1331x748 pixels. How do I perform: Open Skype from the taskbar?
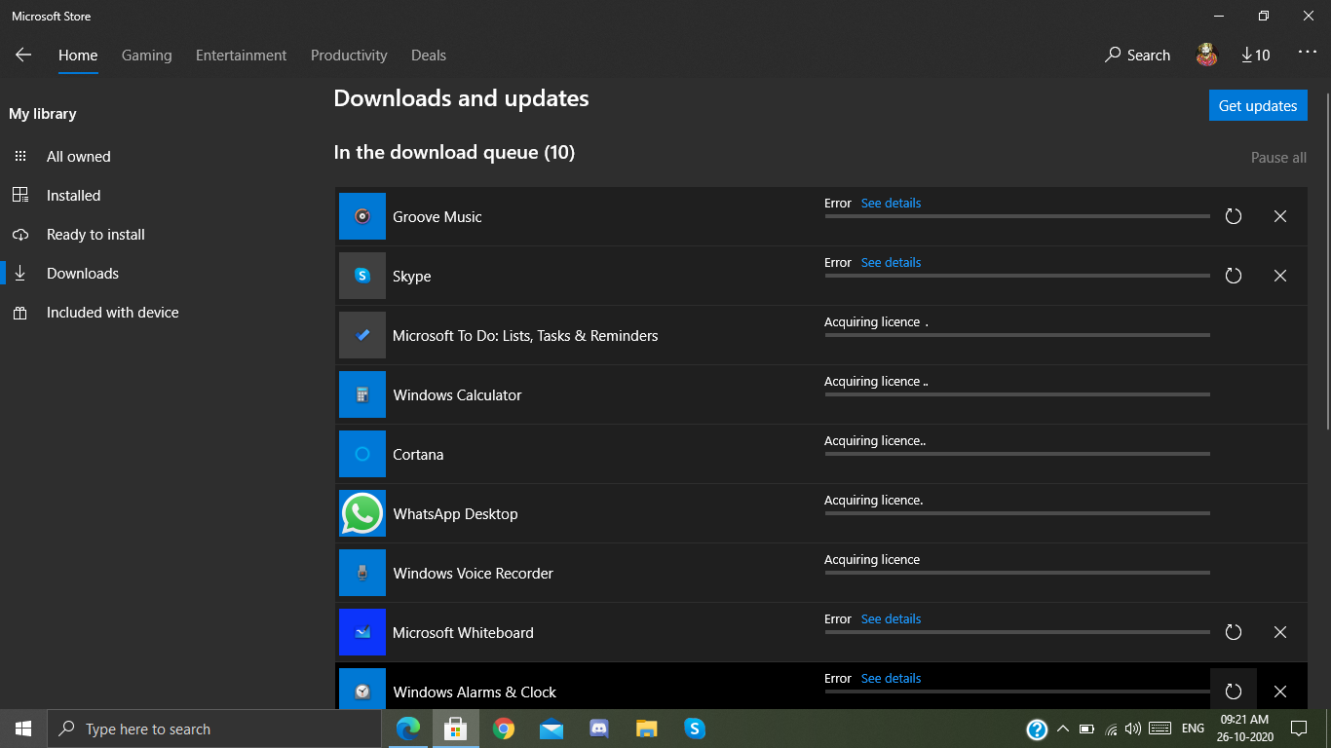point(694,729)
